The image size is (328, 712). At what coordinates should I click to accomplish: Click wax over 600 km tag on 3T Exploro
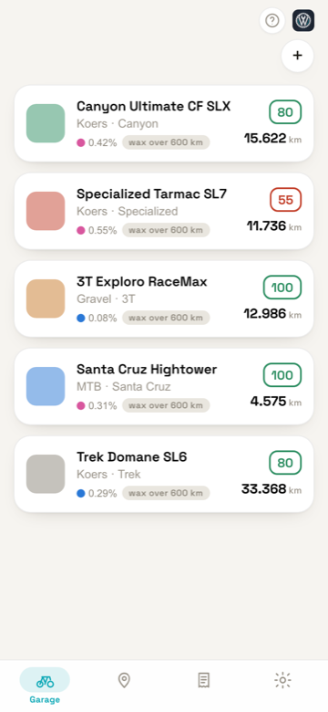166,318
